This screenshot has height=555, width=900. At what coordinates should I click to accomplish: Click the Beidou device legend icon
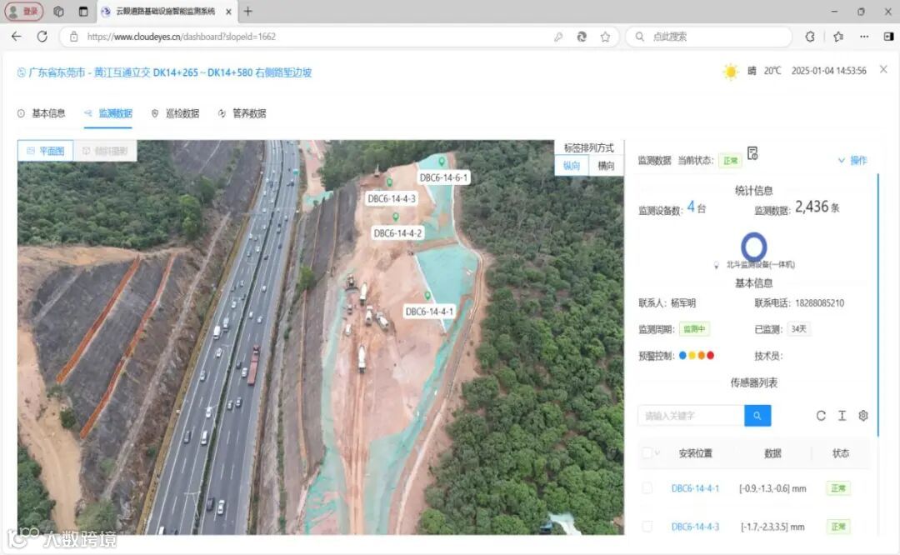pos(717,265)
